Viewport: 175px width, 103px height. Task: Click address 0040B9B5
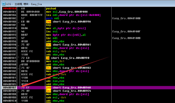pyautogui.click(x=10, y=84)
